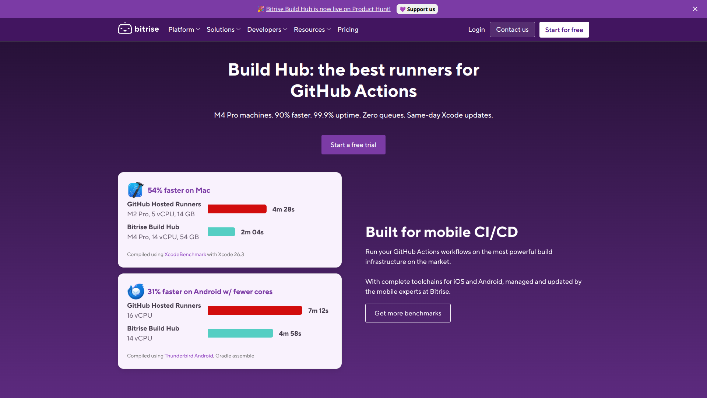The width and height of the screenshot is (707, 398).
Task: Click the Contact us button
Action: [x=512, y=29]
